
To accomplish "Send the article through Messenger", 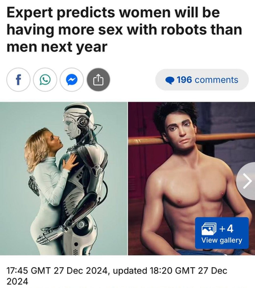I will tap(72, 80).
